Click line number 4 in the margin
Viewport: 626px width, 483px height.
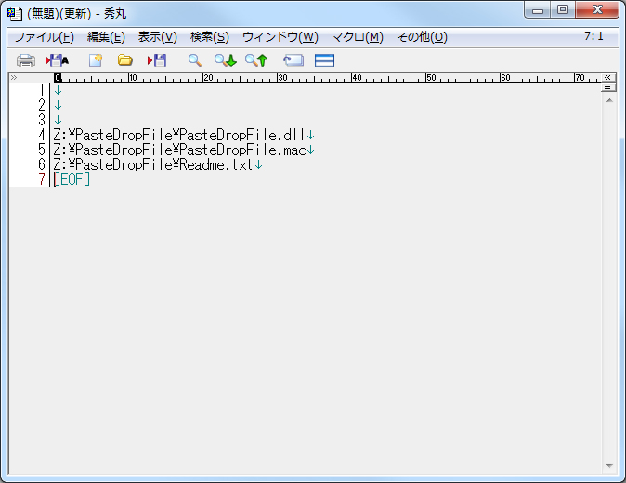tap(42, 135)
